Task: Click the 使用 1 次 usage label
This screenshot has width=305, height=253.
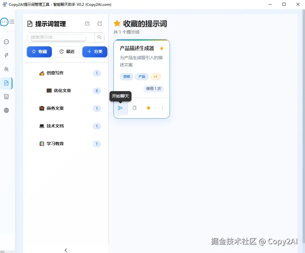Action: click(154, 89)
